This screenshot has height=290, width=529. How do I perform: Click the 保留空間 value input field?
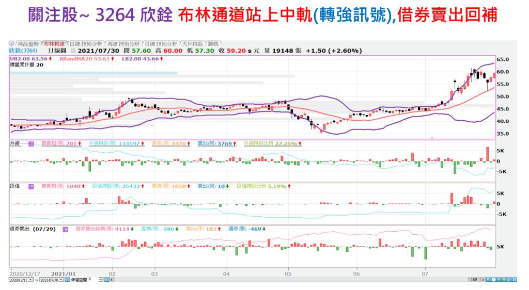coord(89,279)
